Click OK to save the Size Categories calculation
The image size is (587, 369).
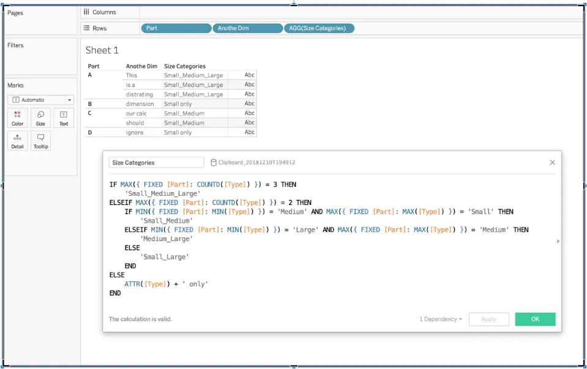535,319
